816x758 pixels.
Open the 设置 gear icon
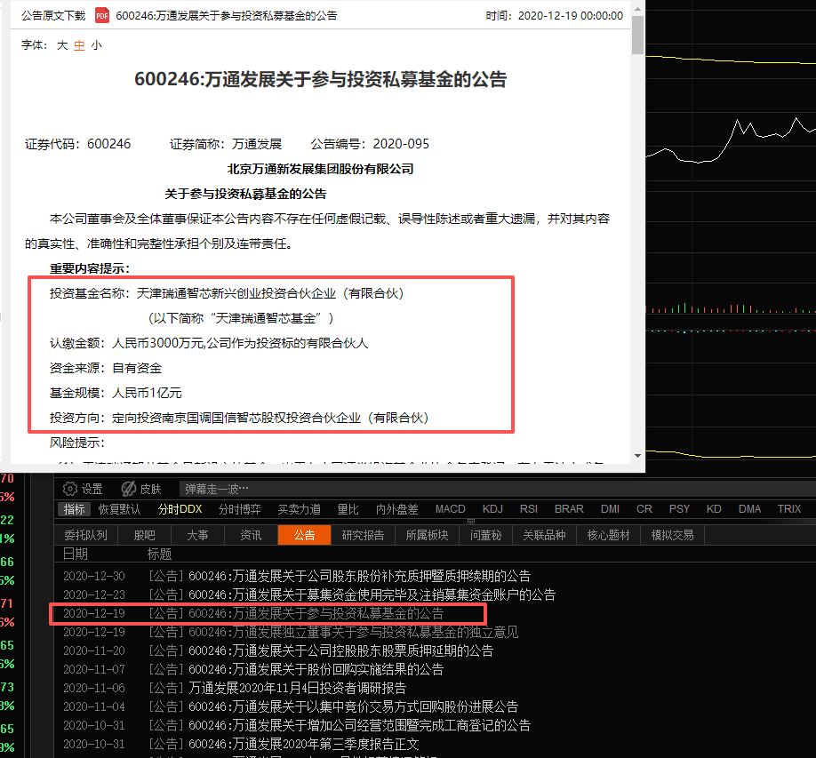click(69, 489)
